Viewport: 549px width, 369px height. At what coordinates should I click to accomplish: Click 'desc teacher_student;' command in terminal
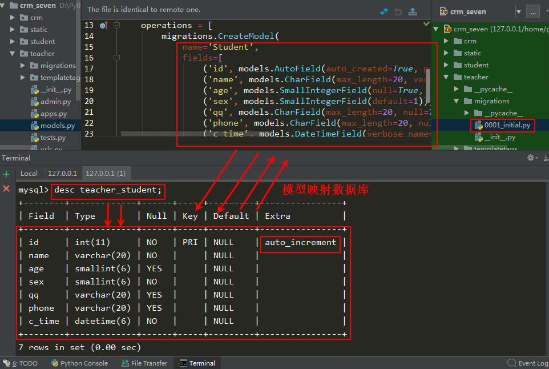[108, 190]
